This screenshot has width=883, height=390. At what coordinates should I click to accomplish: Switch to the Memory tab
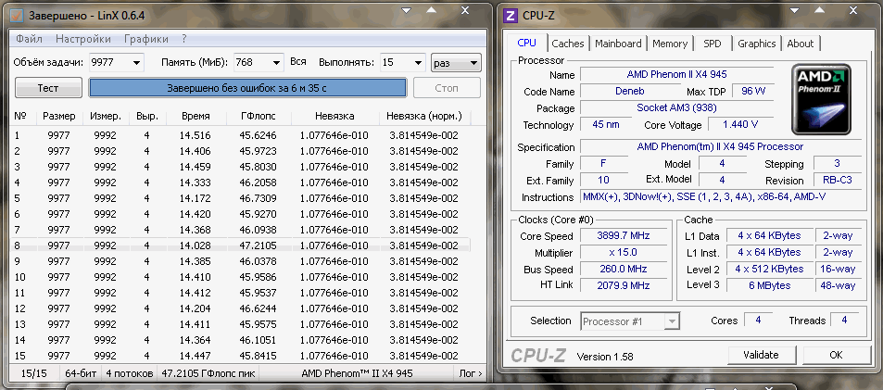click(x=670, y=44)
